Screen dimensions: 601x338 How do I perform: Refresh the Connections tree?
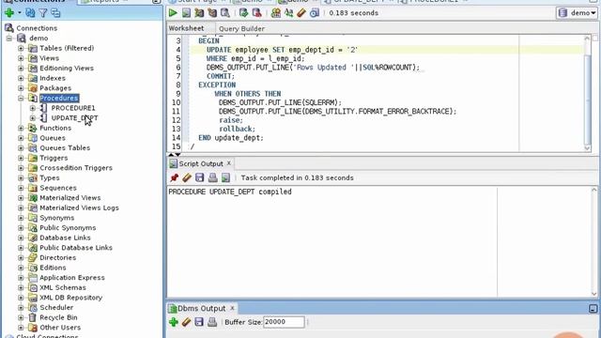[x=30, y=13]
